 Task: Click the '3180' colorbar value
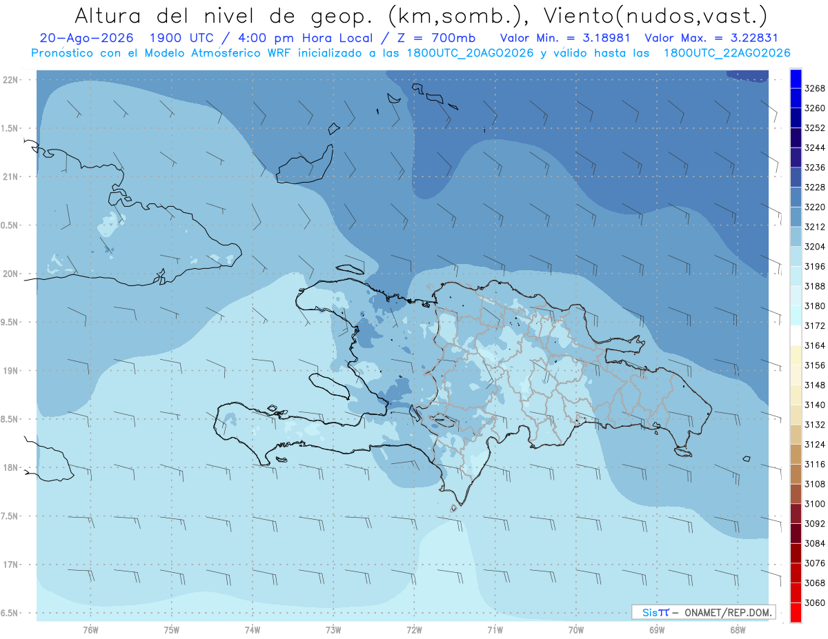point(815,306)
